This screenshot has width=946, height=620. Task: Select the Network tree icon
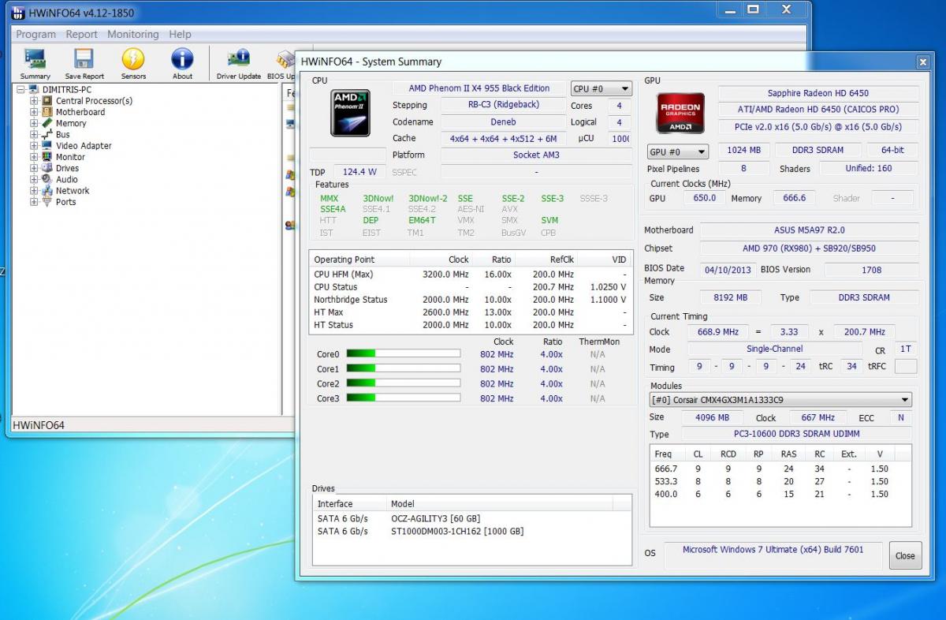pos(47,191)
